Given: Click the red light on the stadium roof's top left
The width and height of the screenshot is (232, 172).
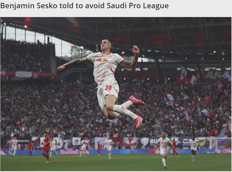Looking at the screenshot, I should click(x=27, y=20).
